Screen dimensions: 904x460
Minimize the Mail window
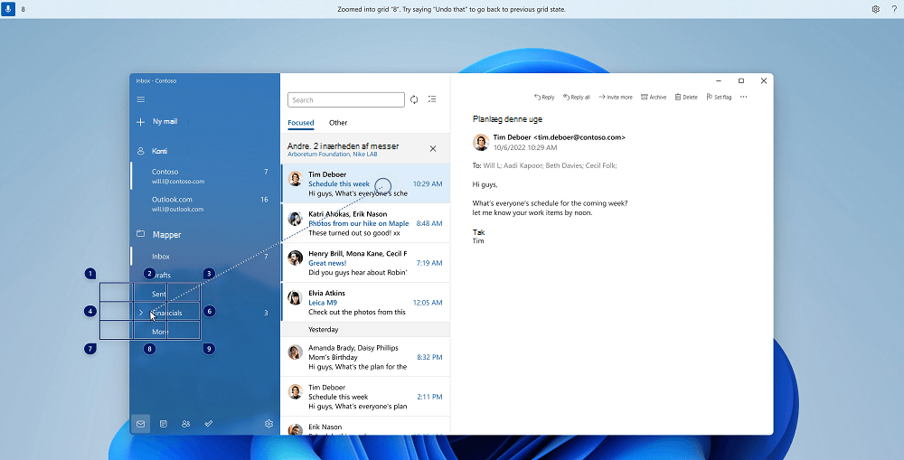(719, 80)
